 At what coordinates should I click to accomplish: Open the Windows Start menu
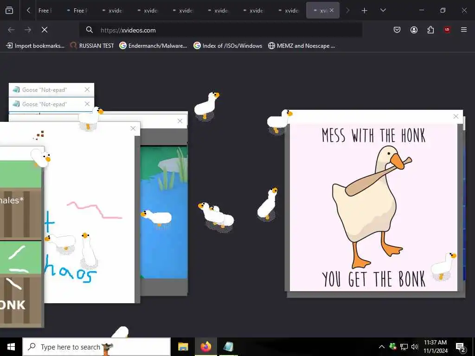[x=11, y=347]
